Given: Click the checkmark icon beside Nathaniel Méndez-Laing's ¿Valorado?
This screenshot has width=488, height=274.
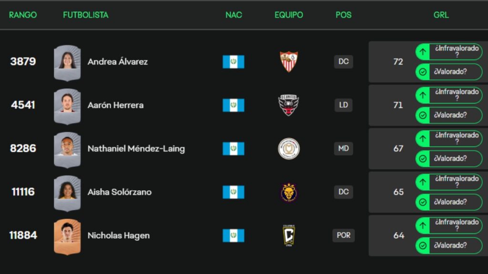Looking at the screenshot, I should pyautogui.click(x=422, y=158).
